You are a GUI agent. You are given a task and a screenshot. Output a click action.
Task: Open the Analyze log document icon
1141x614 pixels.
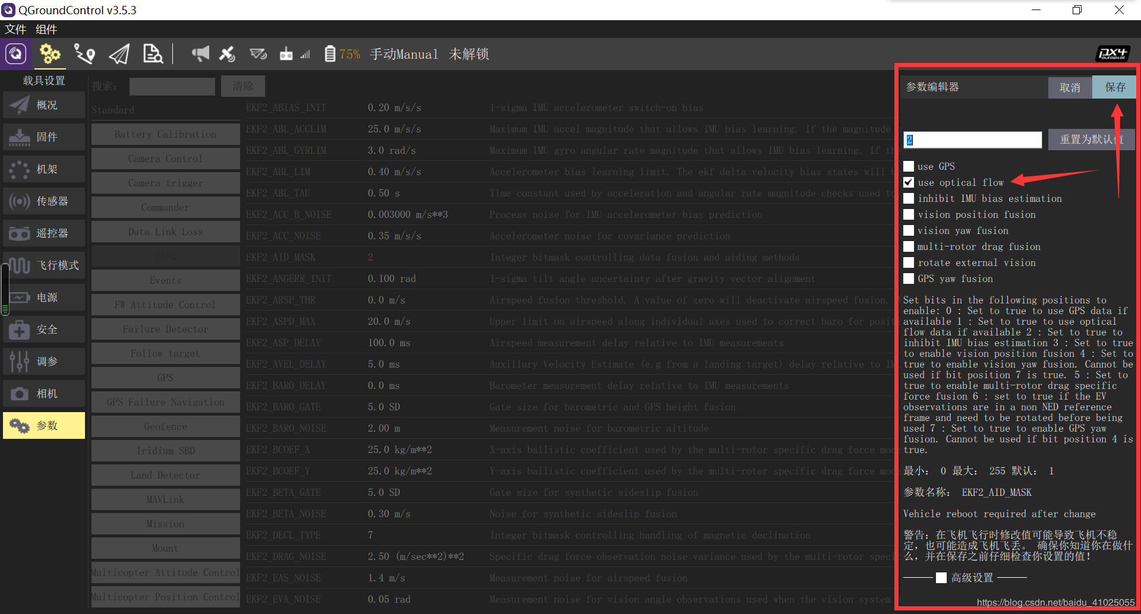[153, 54]
